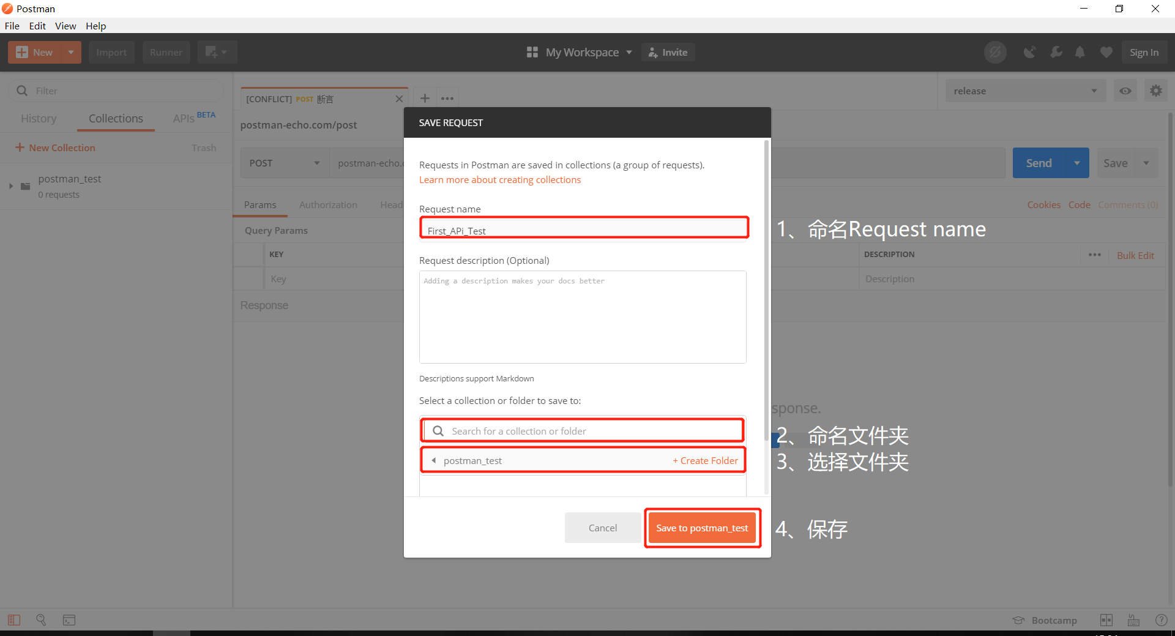
Task: Open the capture requests satellite icon
Action: pyautogui.click(x=1030, y=53)
